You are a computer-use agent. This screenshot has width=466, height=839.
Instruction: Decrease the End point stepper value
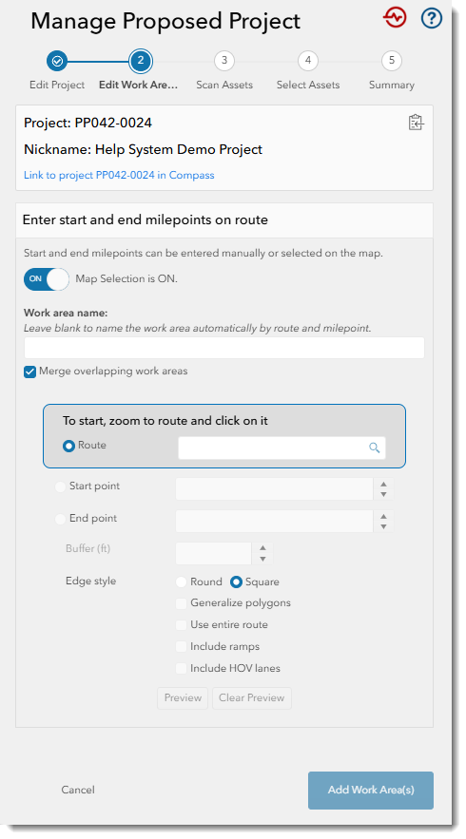(383, 526)
